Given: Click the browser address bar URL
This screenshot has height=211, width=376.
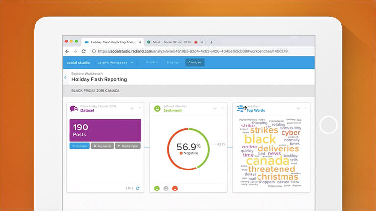Looking at the screenshot, I should point(193,51).
